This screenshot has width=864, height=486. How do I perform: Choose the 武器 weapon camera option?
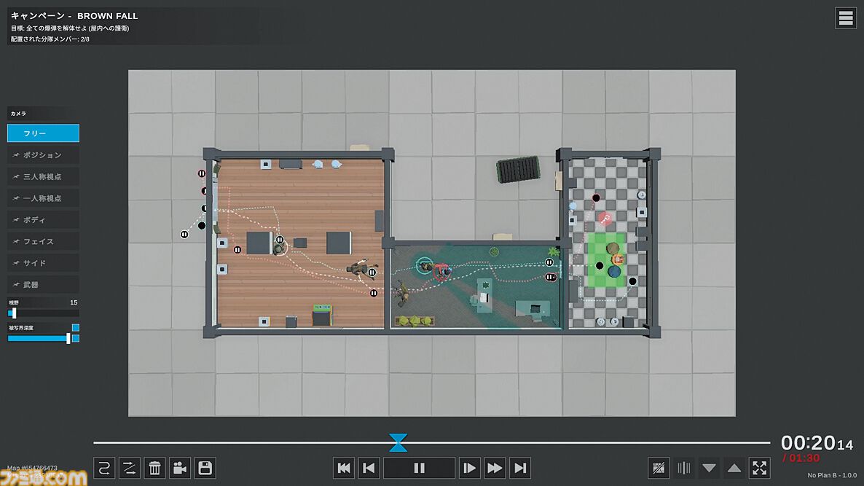tap(43, 285)
